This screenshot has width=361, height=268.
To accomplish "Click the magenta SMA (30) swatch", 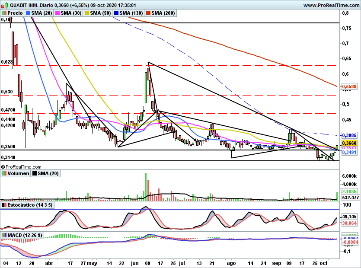I will pos(58,13).
